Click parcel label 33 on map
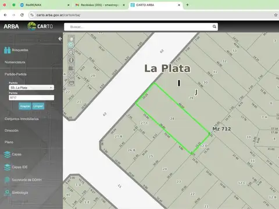 point(234,51)
